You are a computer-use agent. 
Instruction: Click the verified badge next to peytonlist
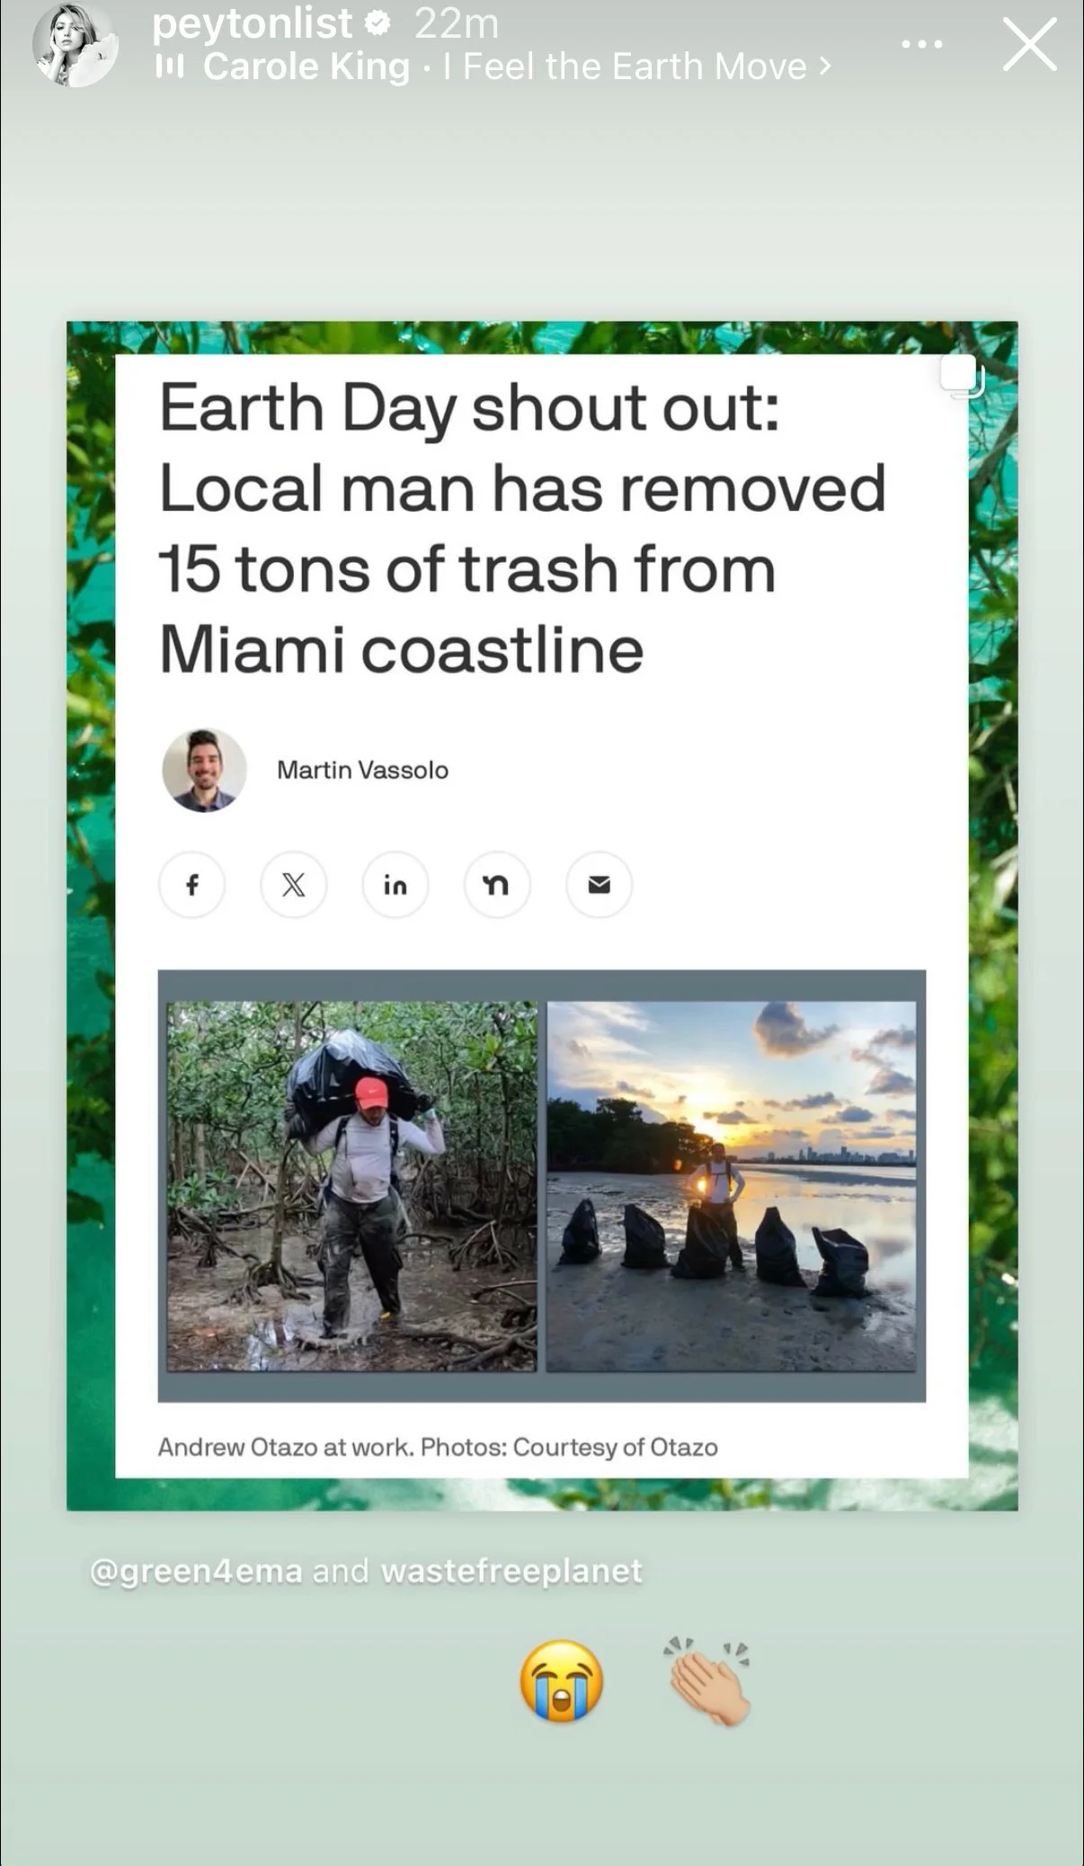[378, 23]
